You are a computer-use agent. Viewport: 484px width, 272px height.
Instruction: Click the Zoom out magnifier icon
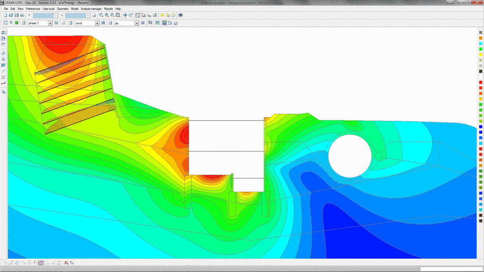click(112, 16)
